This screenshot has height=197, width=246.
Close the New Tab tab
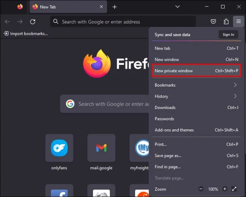tap(101, 7)
